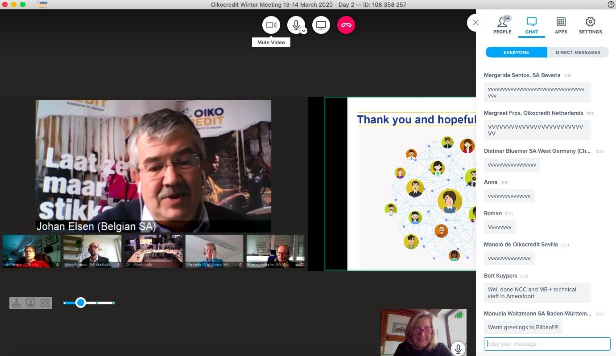616x356 pixels.
Task: Expand microphone options arrow
Action: coord(304,31)
